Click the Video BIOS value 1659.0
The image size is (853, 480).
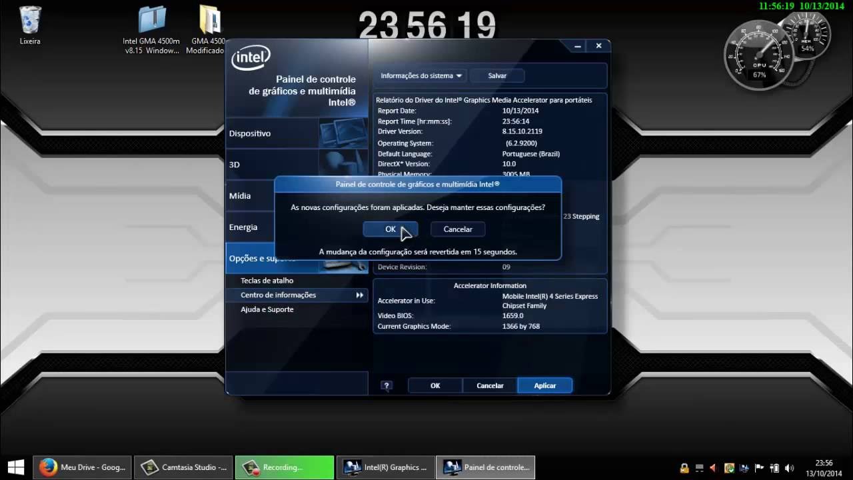tap(512, 316)
